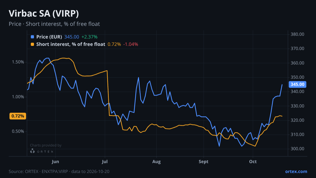
Task: Click the 380.00 right axis label
Action: click(298, 34)
